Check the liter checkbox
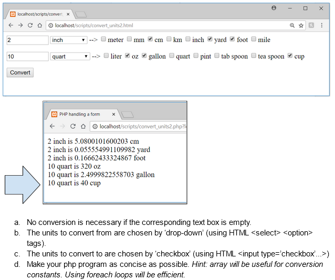The width and height of the screenshot is (335, 280). click(x=106, y=56)
